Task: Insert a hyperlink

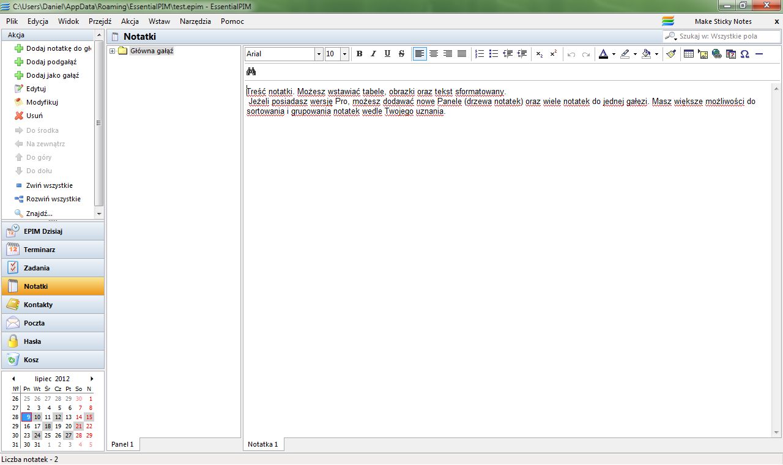Action: pos(716,54)
